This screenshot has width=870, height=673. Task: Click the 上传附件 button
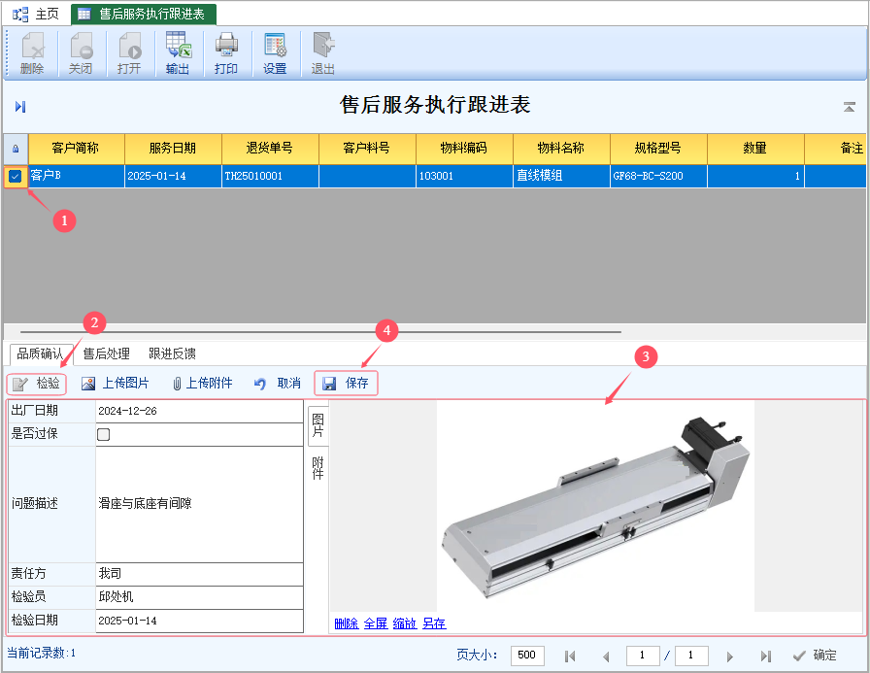point(203,384)
